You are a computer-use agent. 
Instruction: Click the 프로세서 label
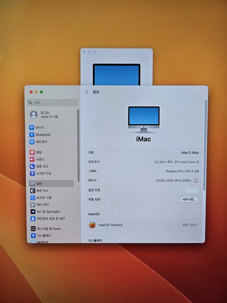tap(94, 162)
